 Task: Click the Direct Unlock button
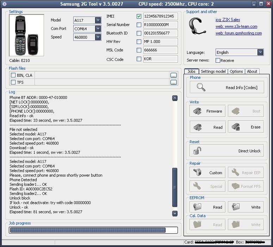227,151
